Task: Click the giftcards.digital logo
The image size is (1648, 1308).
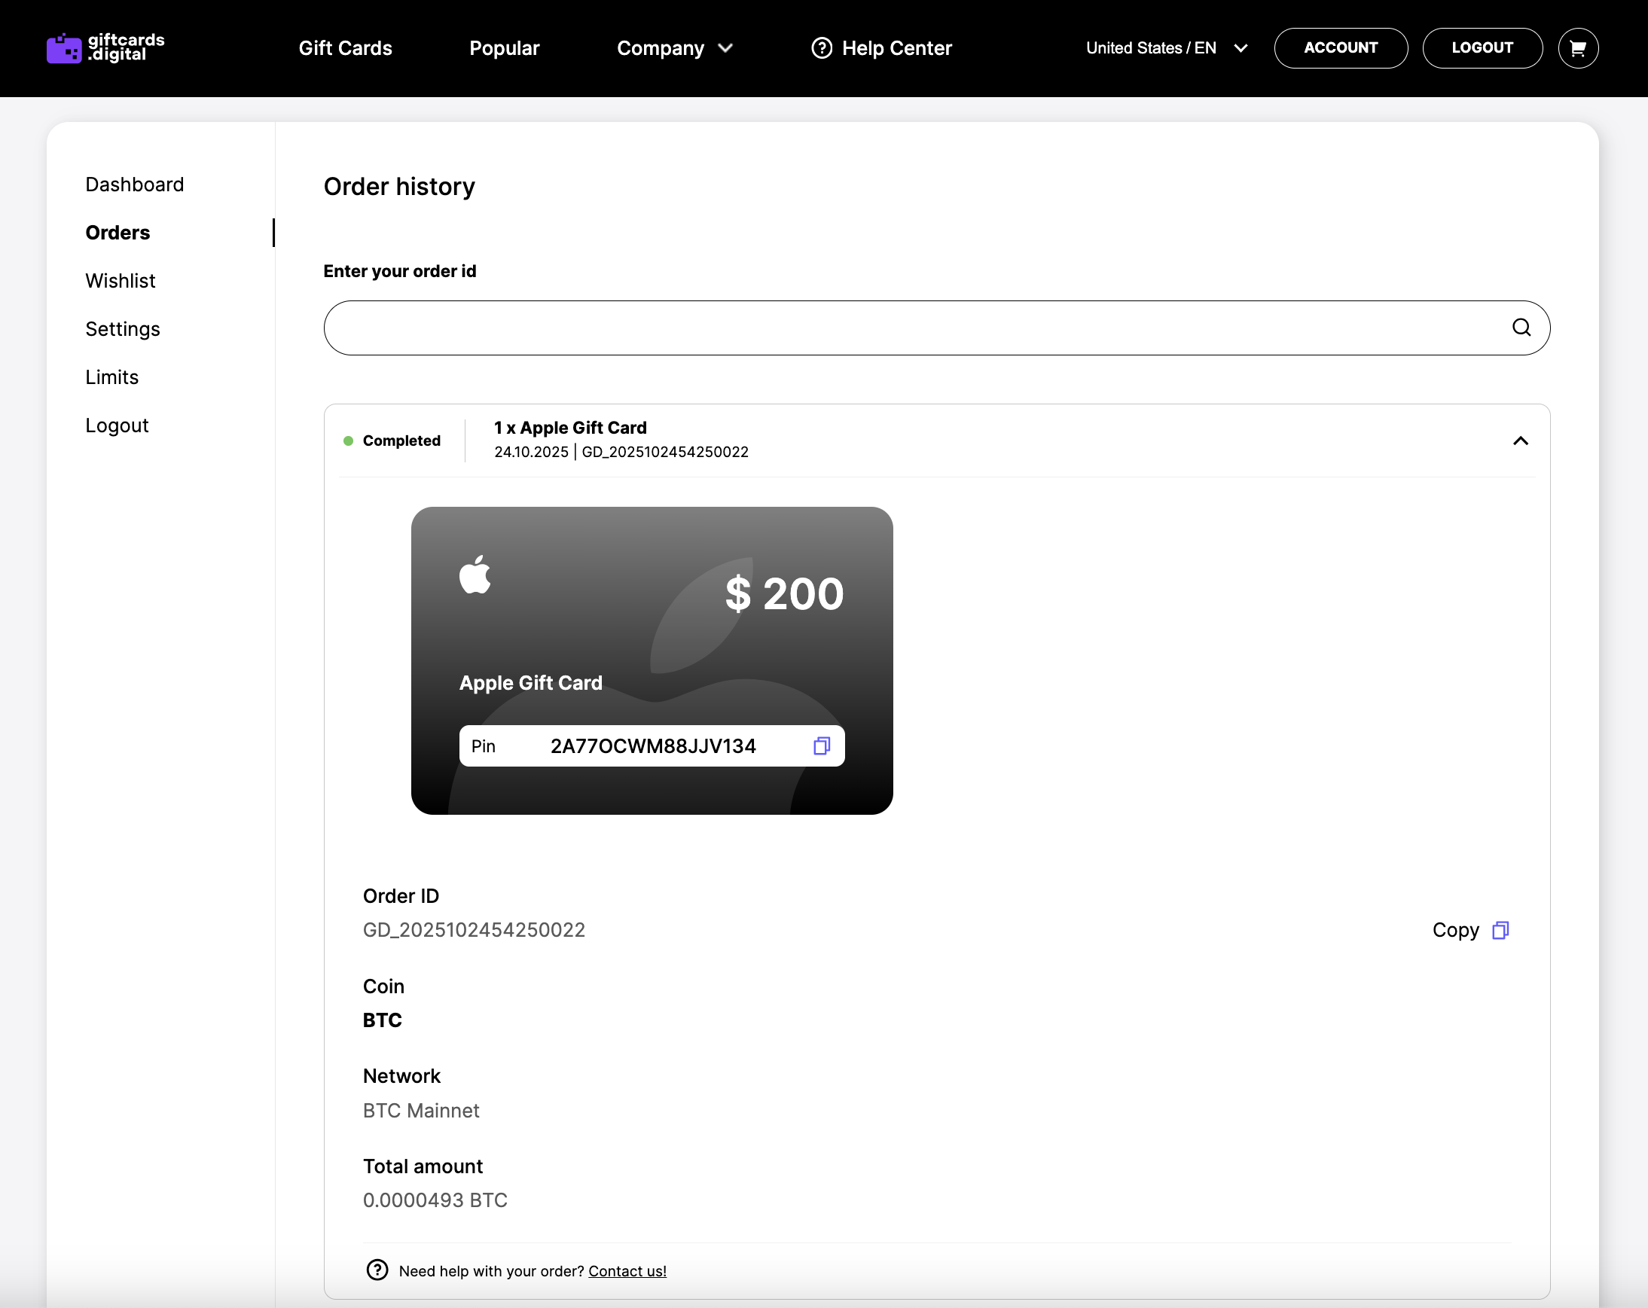Action: tap(105, 47)
